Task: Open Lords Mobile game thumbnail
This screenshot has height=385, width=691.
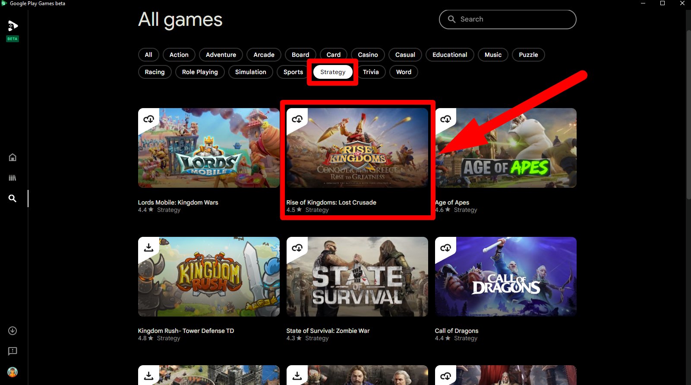Action: point(209,148)
